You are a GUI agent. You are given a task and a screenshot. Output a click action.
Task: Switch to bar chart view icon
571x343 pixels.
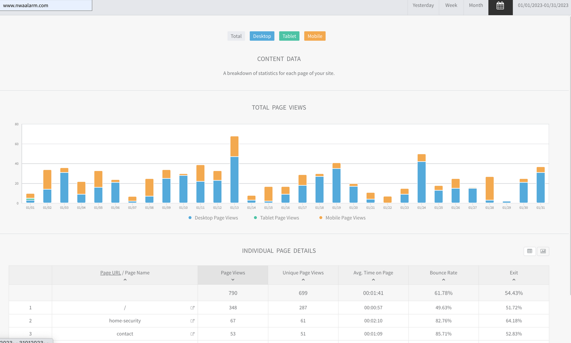pyautogui.click(x=543, y=251)
